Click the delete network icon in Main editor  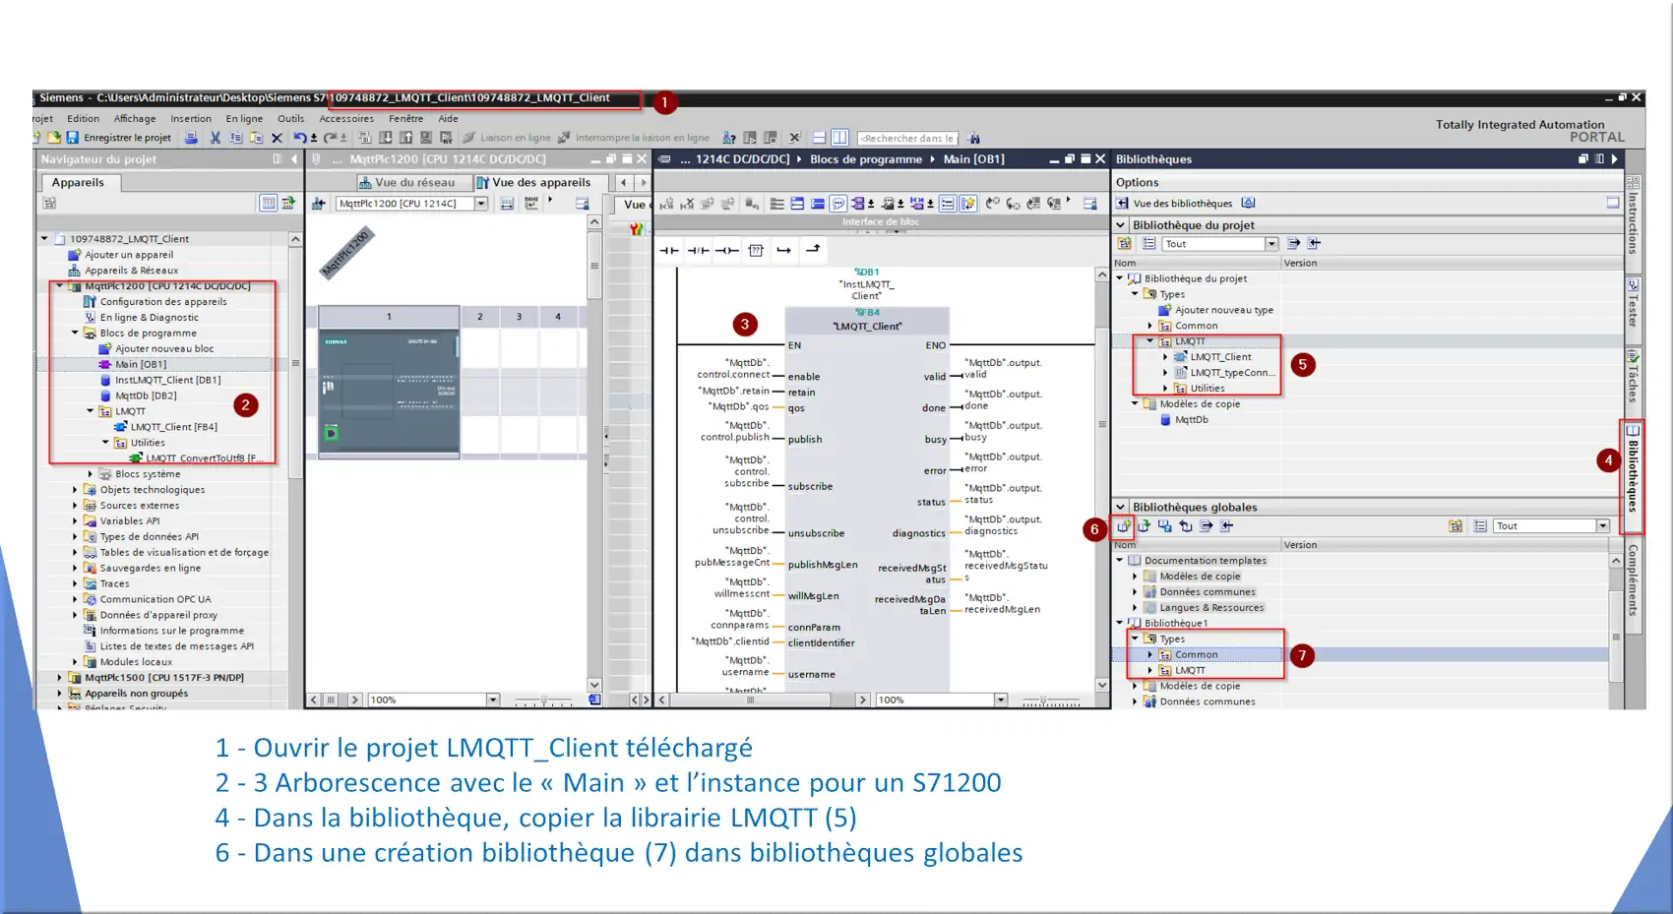point(687,204)
